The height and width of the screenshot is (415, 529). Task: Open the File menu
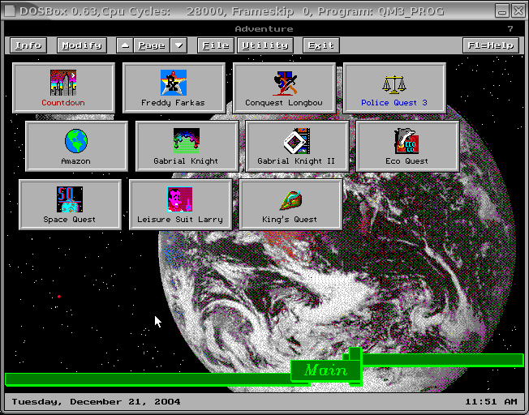click(215, 45)
